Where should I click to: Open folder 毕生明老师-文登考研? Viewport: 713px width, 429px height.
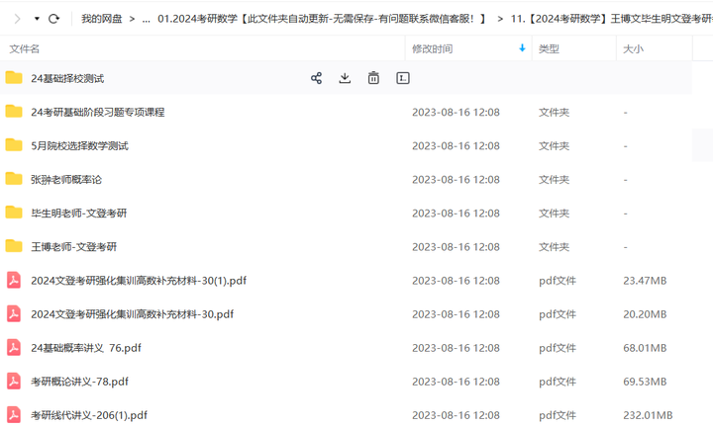tap(78, 213)
